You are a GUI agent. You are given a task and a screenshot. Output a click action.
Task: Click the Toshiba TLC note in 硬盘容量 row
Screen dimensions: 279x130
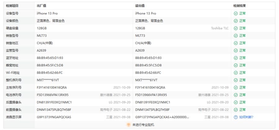tap(220, 28)
